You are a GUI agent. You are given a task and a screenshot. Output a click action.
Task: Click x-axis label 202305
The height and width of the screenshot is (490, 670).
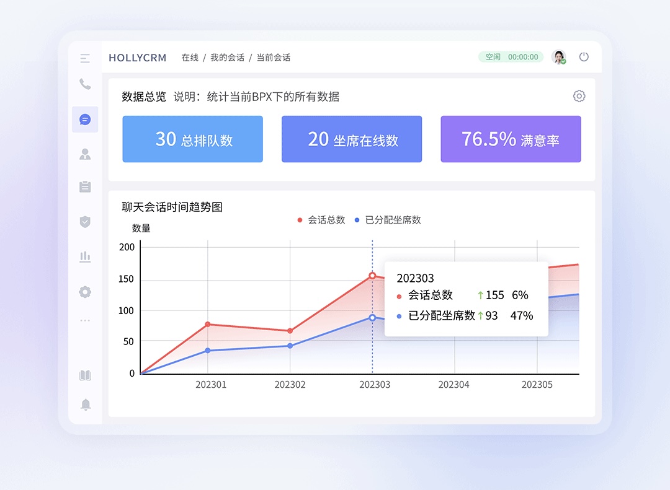537,385
